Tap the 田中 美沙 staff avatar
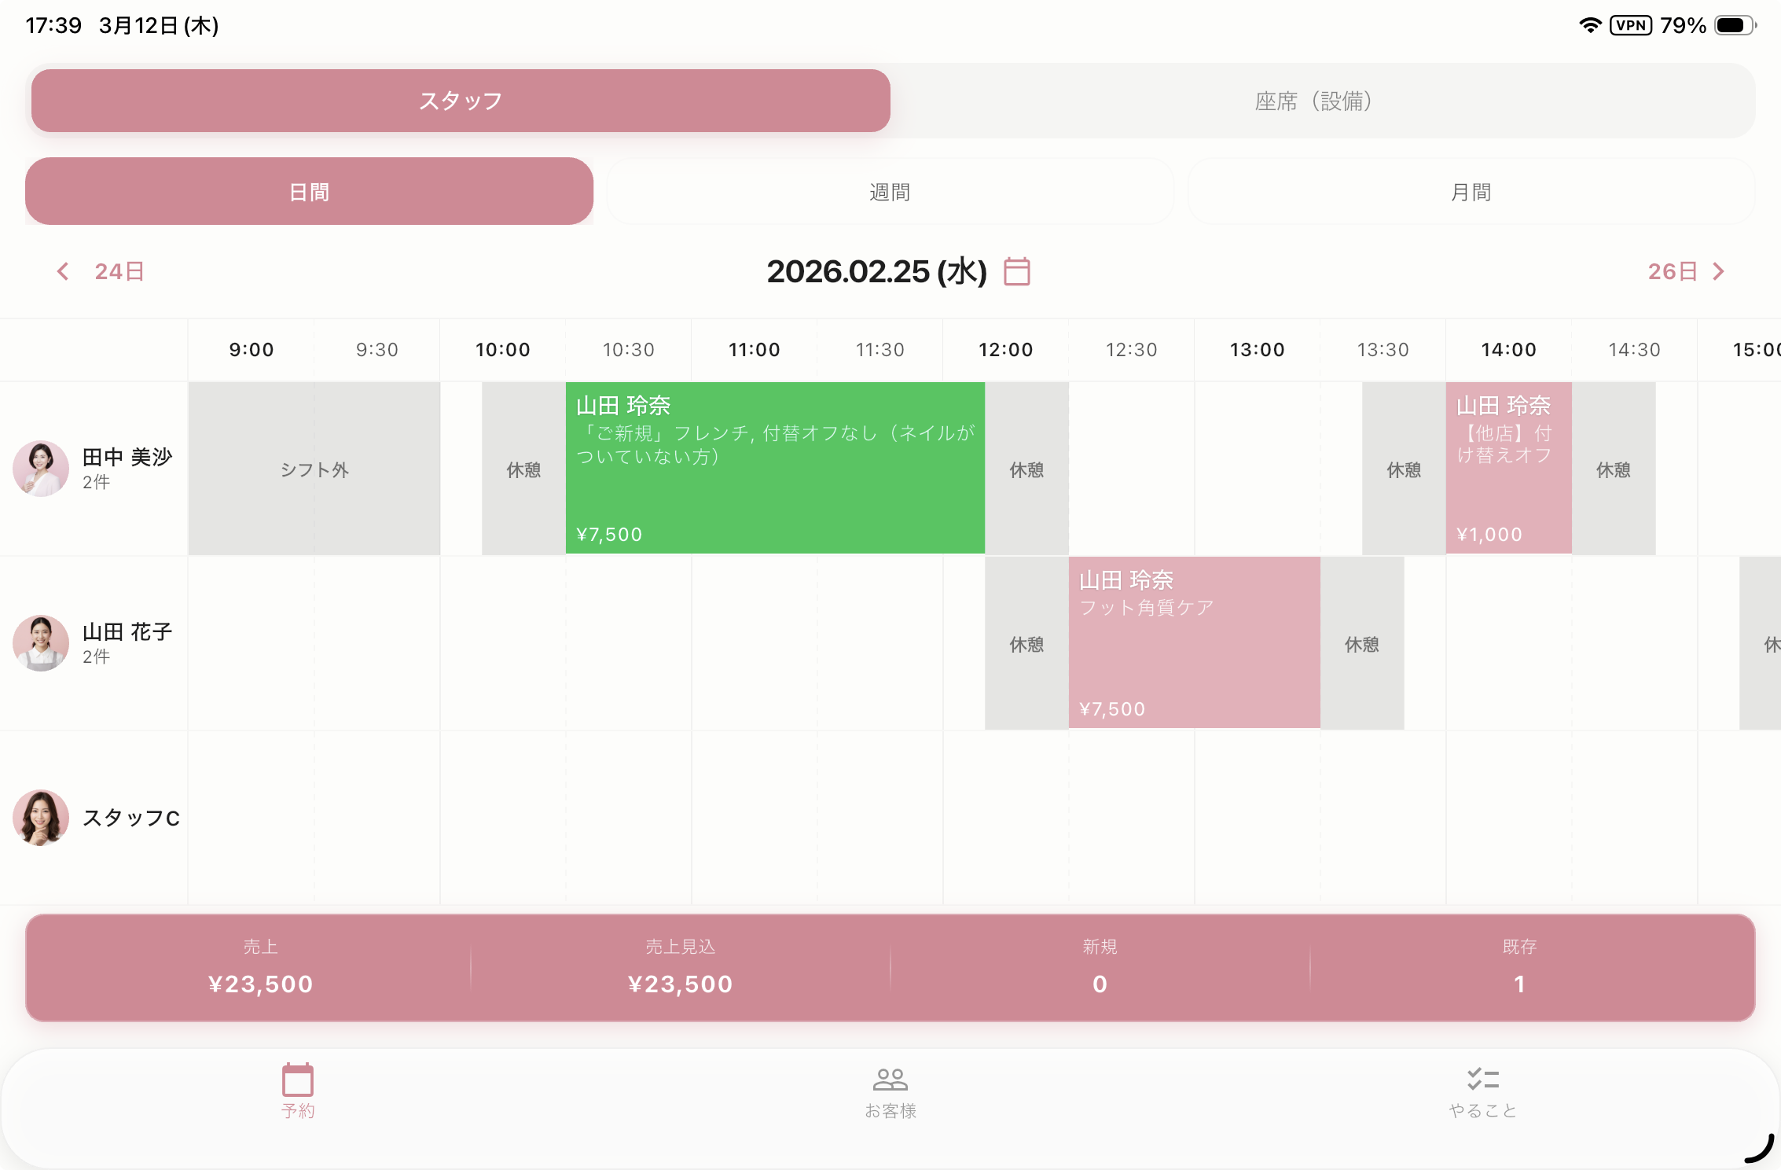Screen dimensions: 1781x1170 point(41,469)
